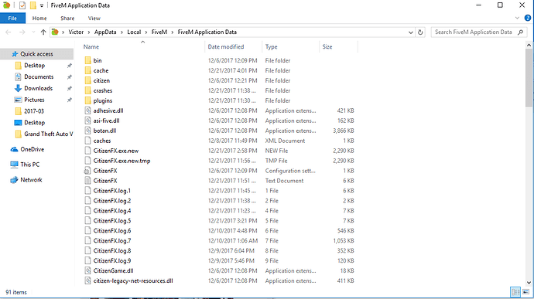Select Quick access in the navigation pane

[x=36, y=54]
